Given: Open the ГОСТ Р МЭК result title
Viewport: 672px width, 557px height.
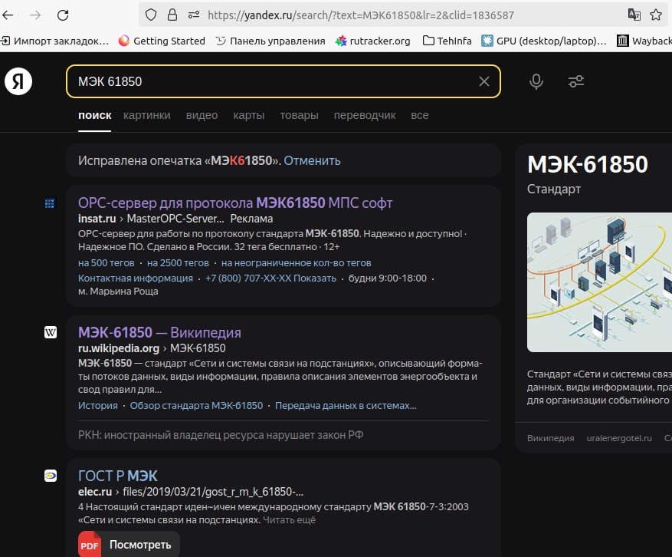Looking at the screenshot, I should tap(118, 476).
